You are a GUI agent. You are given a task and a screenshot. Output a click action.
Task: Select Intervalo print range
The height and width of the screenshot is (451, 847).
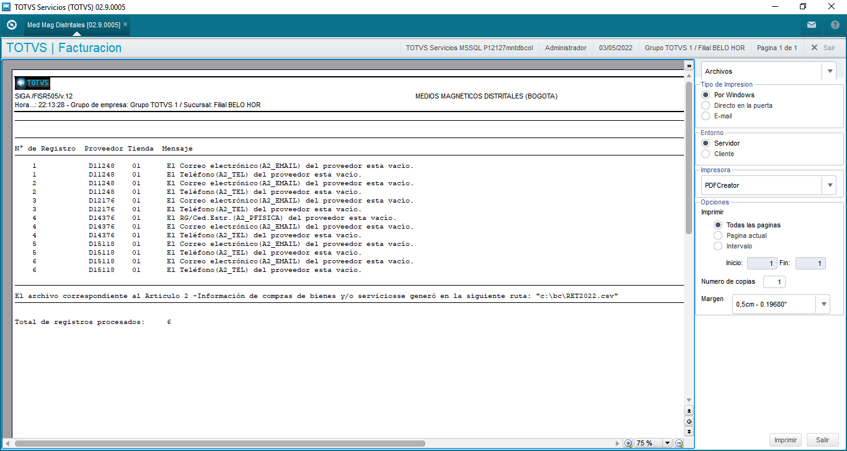point(718,246)
